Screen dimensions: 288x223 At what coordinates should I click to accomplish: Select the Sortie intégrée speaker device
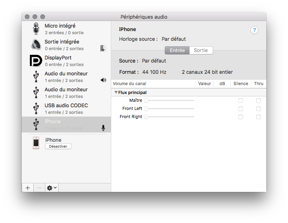pyautogui.click(x=66, y=45)
